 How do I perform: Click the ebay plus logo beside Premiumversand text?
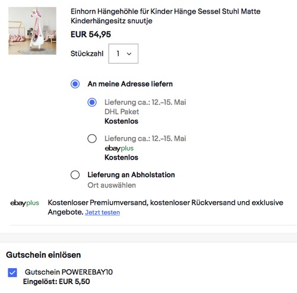pos(24,203)
